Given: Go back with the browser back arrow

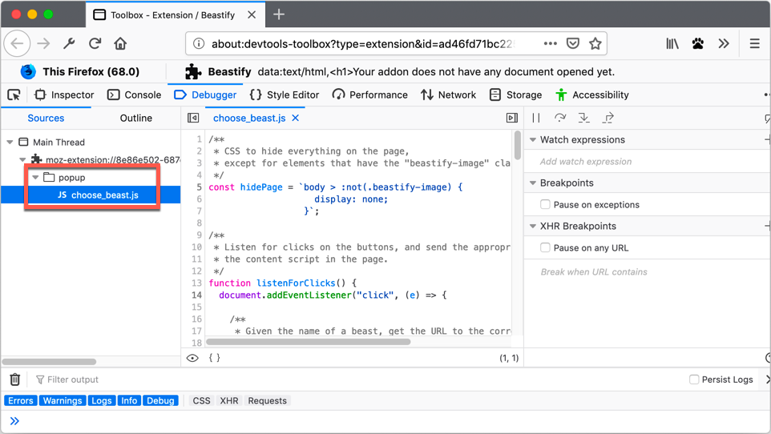Looking at the screenshot, I should point(17,44).
